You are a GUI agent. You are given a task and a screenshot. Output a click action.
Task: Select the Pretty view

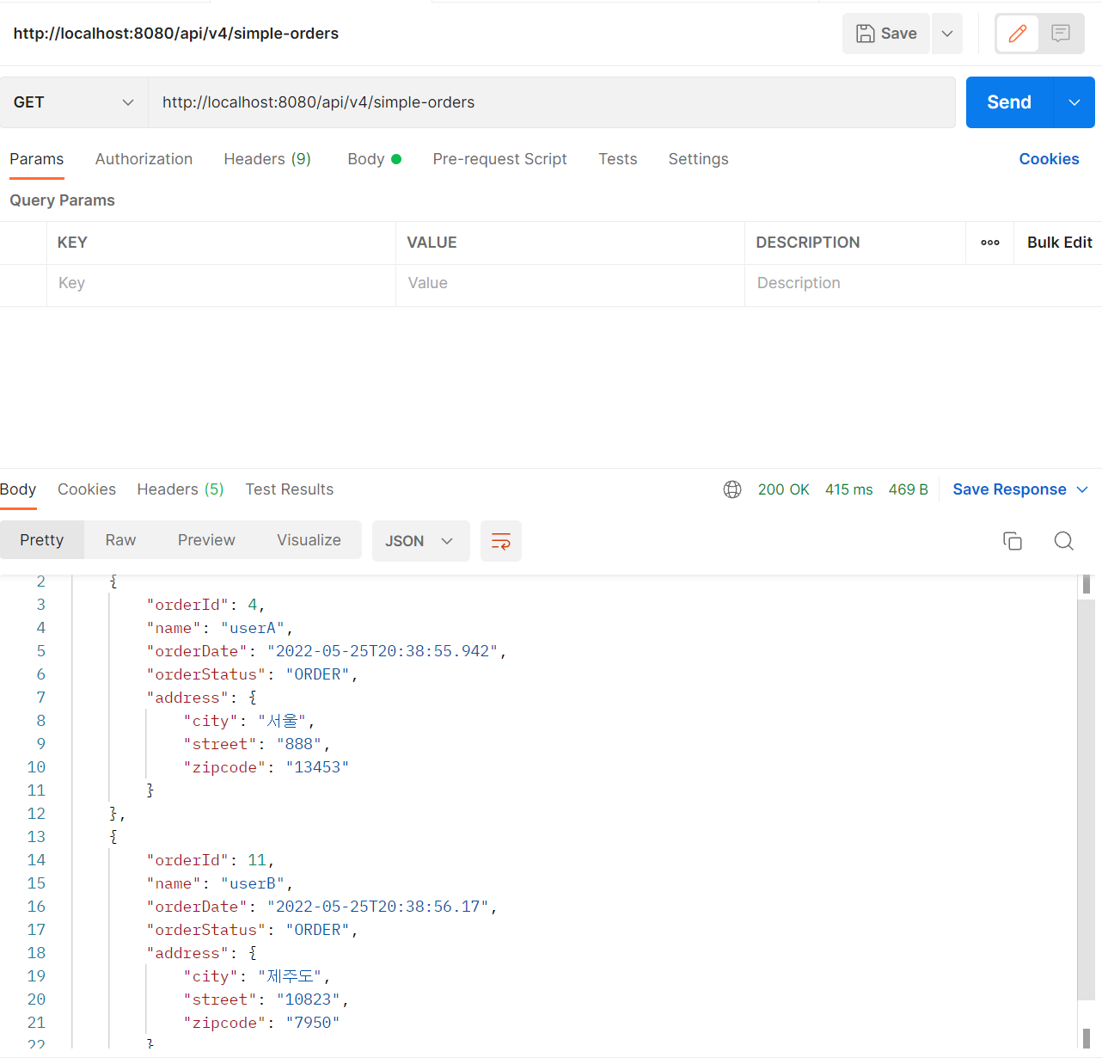(x=42, y=540)
